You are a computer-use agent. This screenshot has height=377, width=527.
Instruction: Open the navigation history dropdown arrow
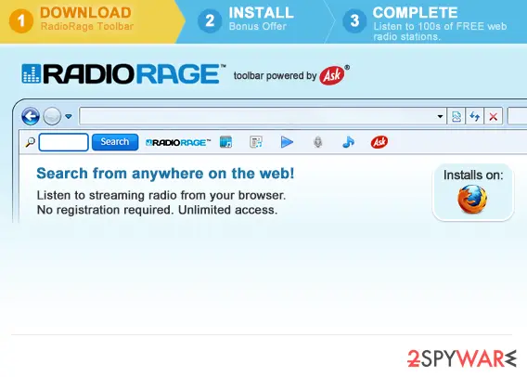click(69, 117)
